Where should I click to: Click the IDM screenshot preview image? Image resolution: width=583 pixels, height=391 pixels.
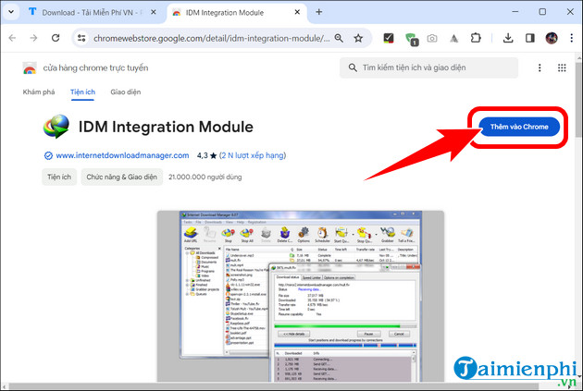[x=301, y=296]
